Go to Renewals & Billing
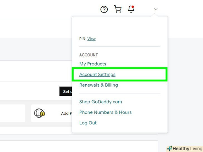Screen dimensions: 203x152 pos(98,85)
